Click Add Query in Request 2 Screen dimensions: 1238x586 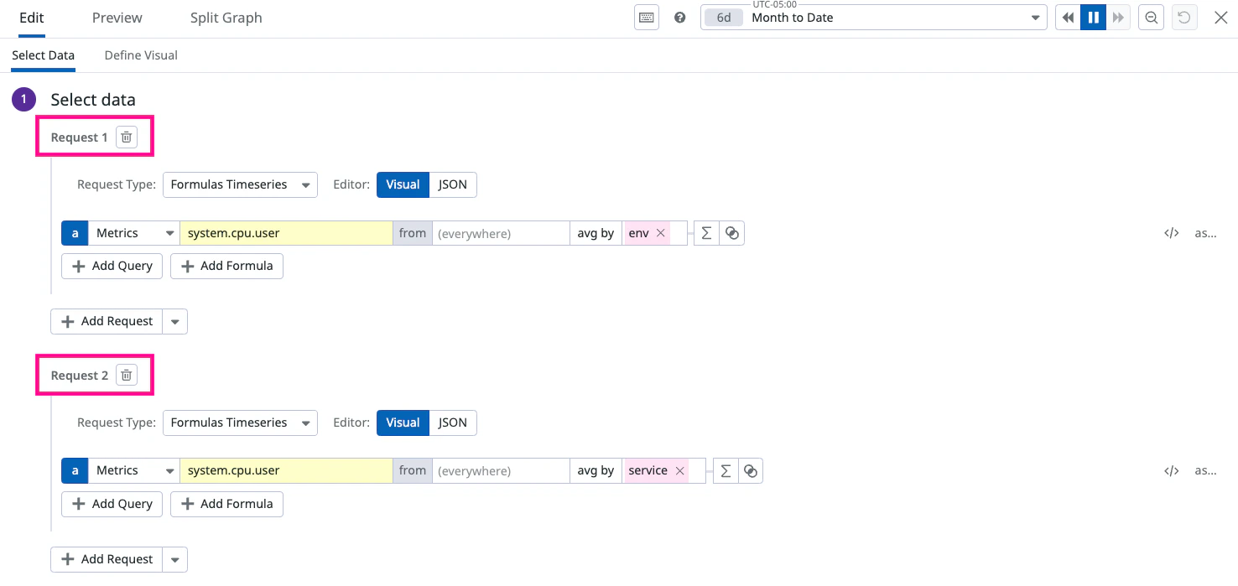point(112,504)
